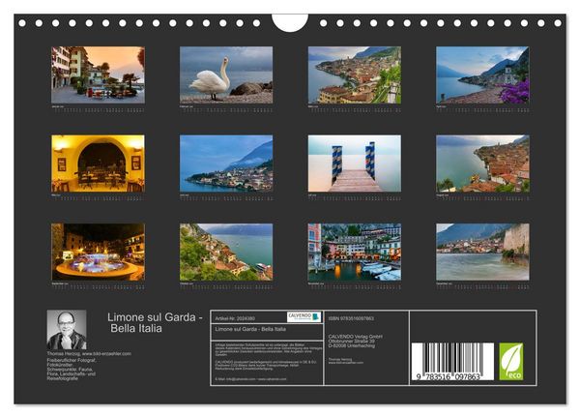The width and height of the screenshot is (580, 418).
Task: Click the red rooftops overlooking lake photo
Action: click(482, 164)
